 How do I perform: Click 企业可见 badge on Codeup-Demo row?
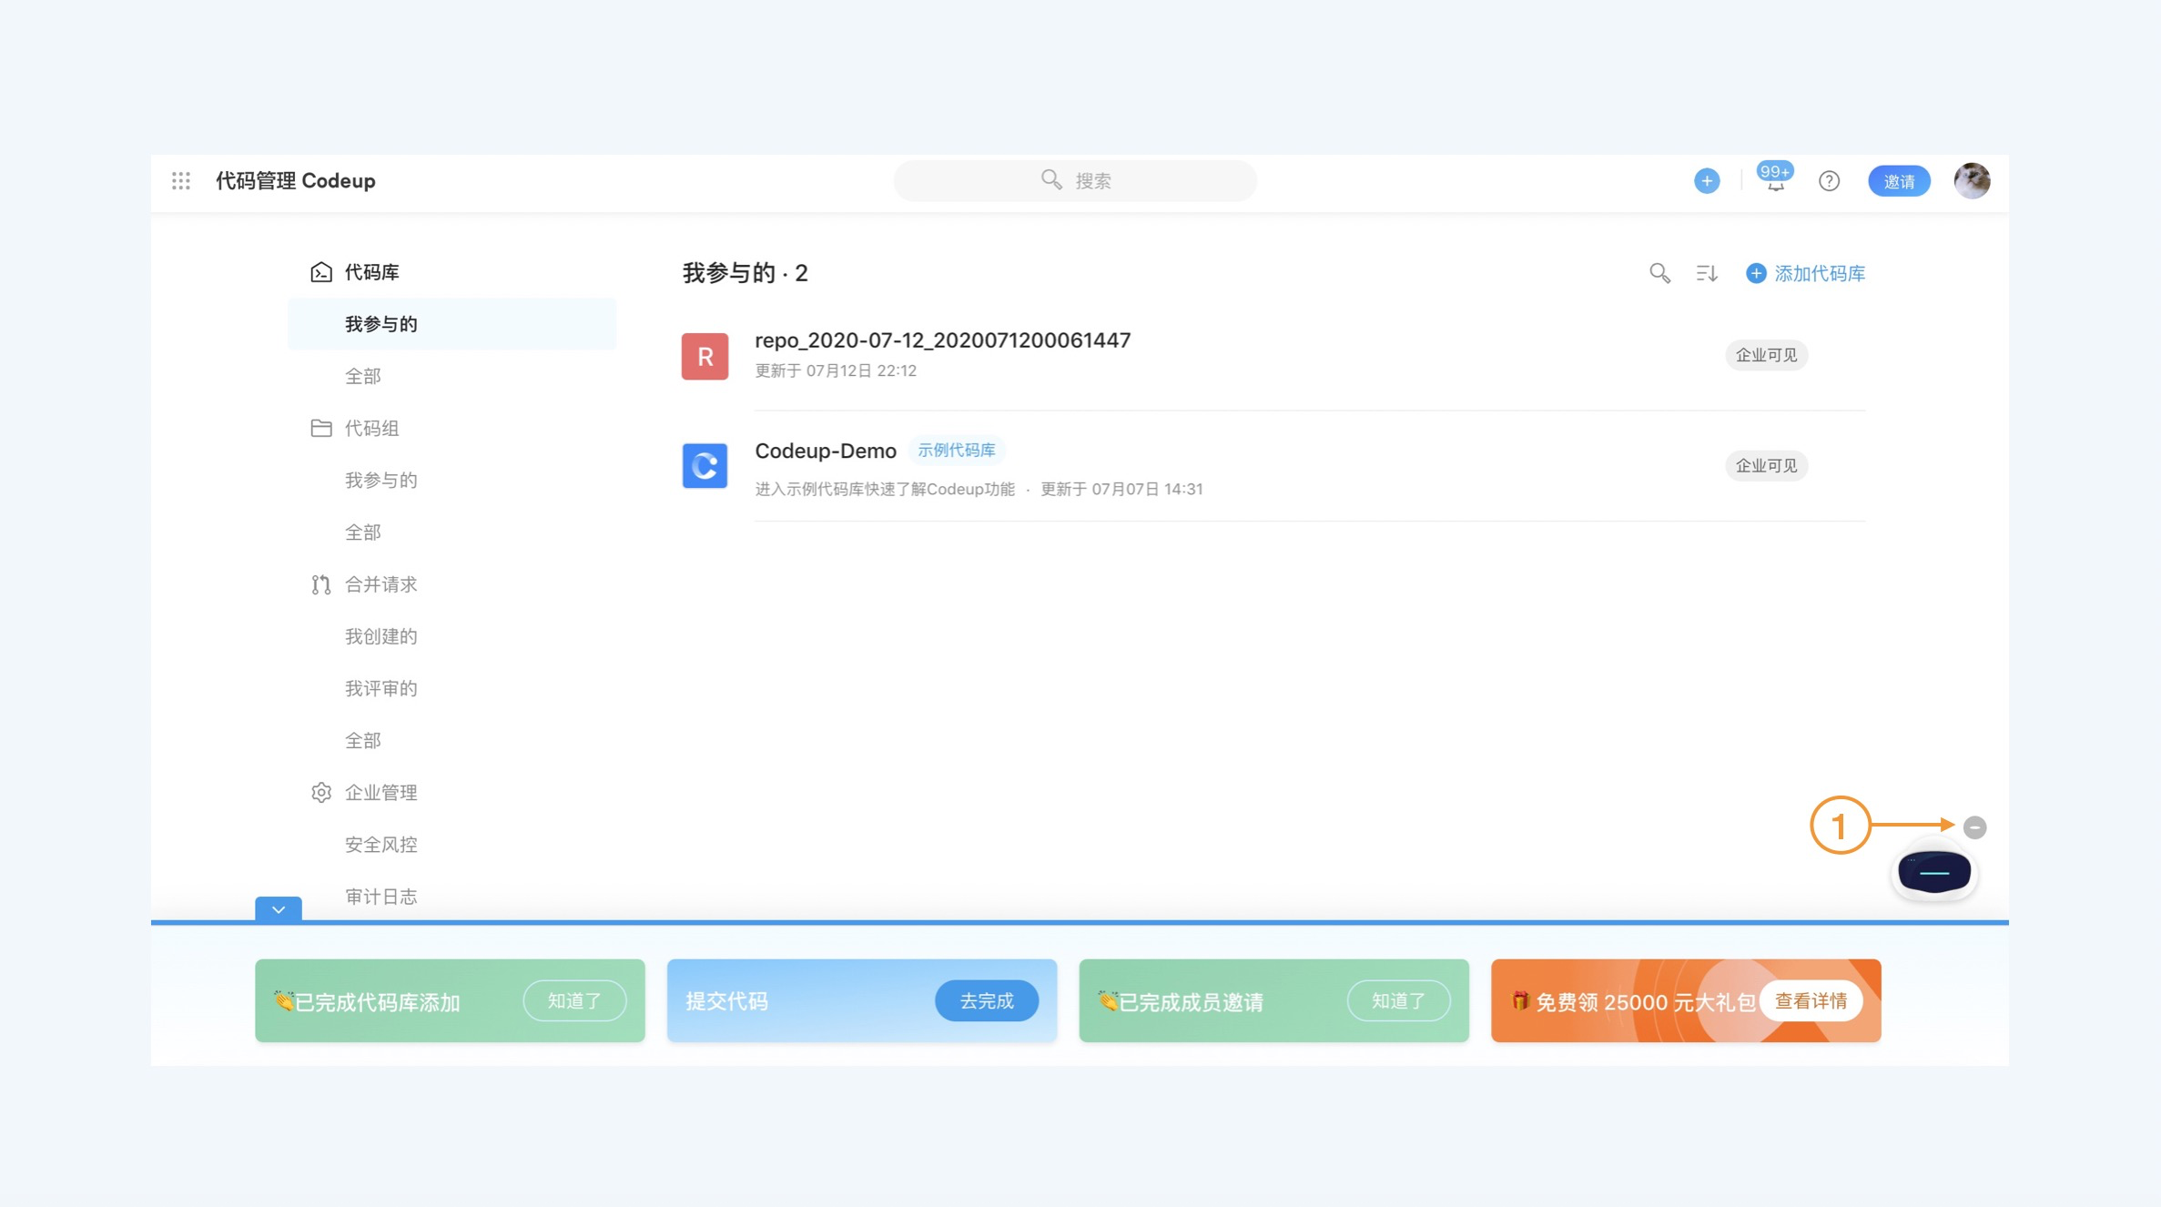[1766, 466]
